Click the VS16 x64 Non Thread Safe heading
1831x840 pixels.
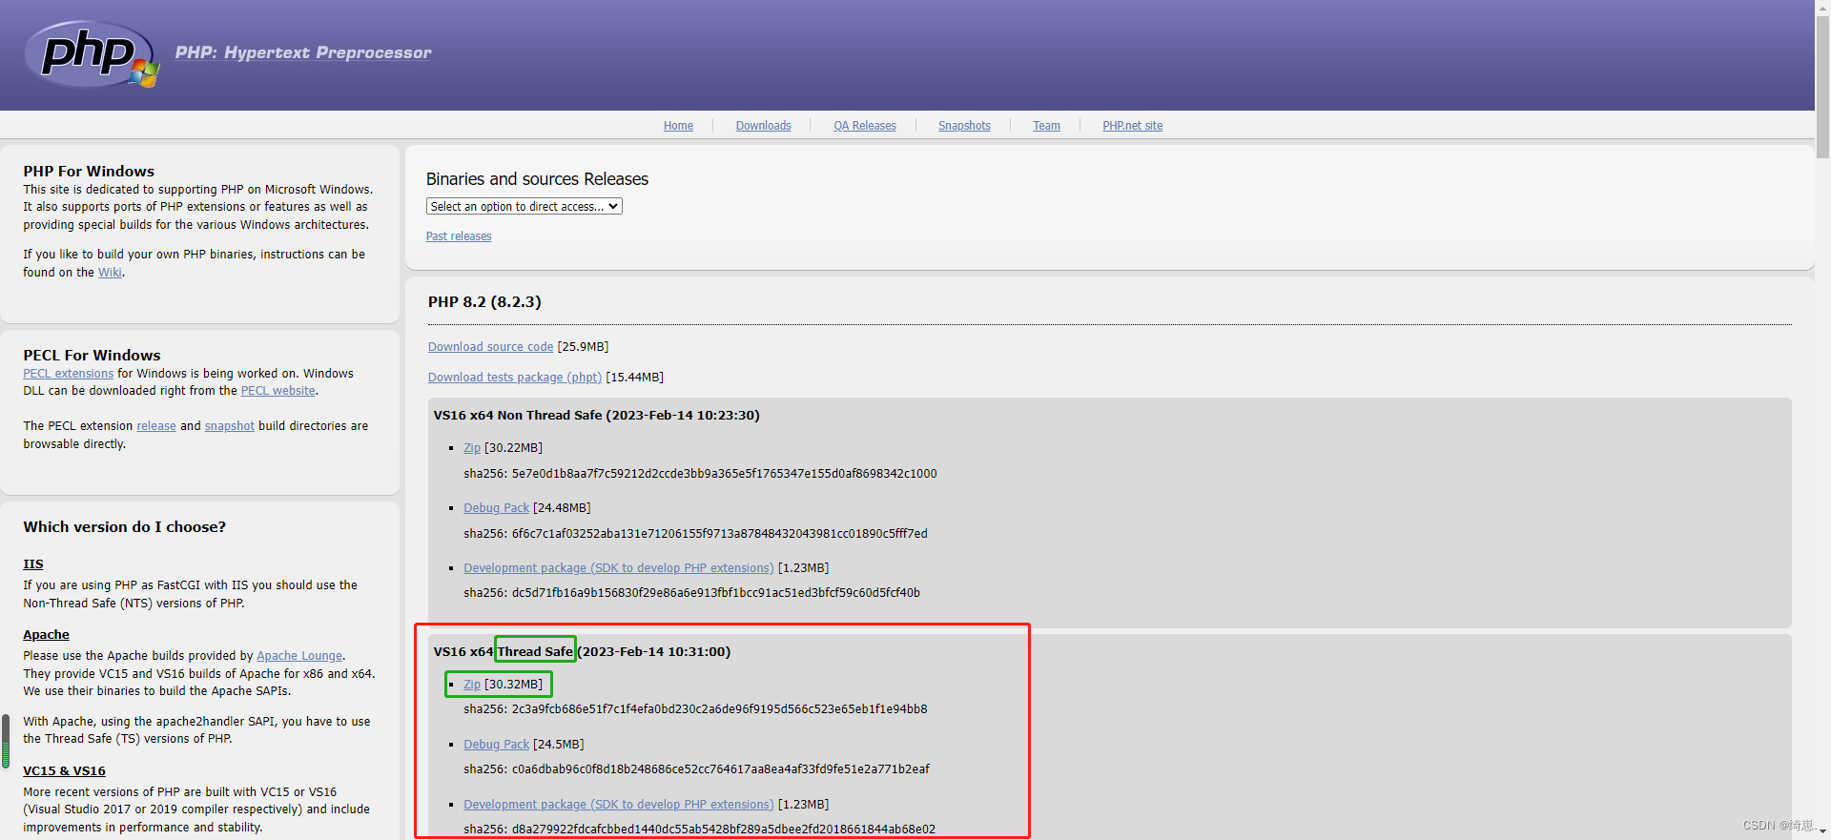point(597,416)
